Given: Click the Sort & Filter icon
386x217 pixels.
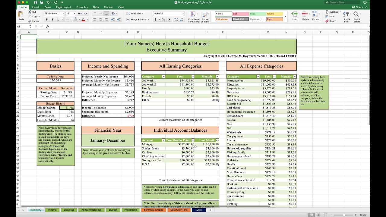Looking at the screenshot, I should point(346,14).
